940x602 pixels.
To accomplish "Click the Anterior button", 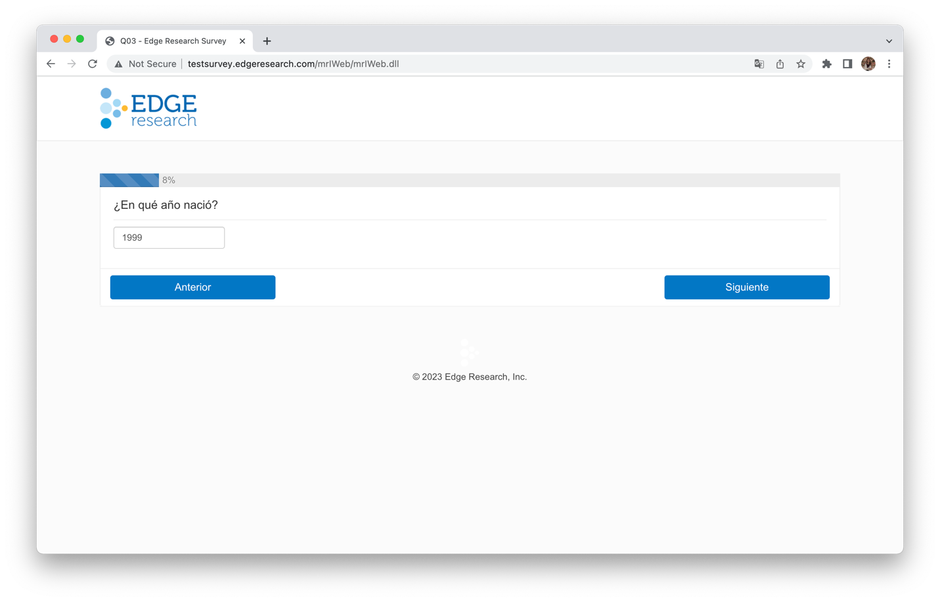I will [x=192, y=287].
